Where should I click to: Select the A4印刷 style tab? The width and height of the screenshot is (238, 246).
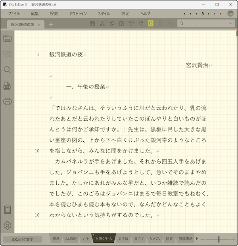[71, 239]
